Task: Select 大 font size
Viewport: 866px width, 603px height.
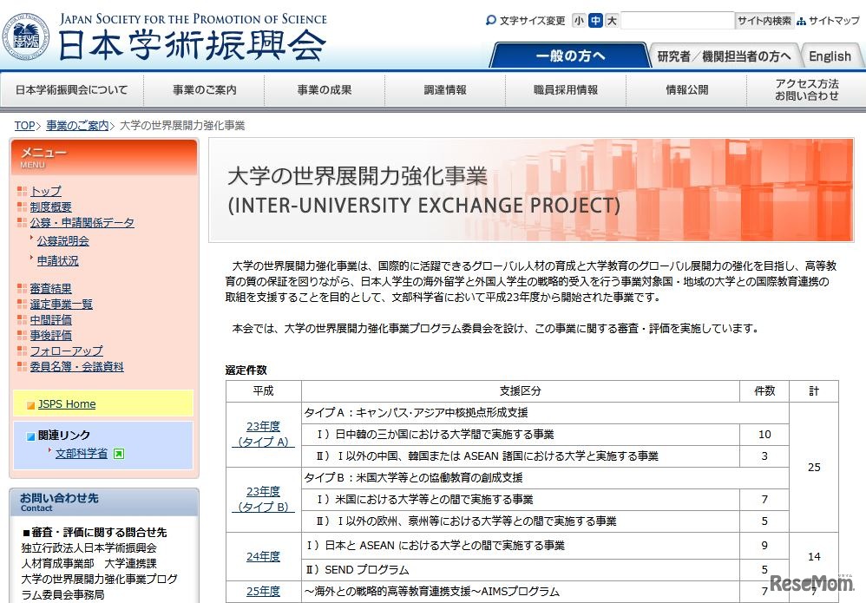Action: [x=611, y=19]
